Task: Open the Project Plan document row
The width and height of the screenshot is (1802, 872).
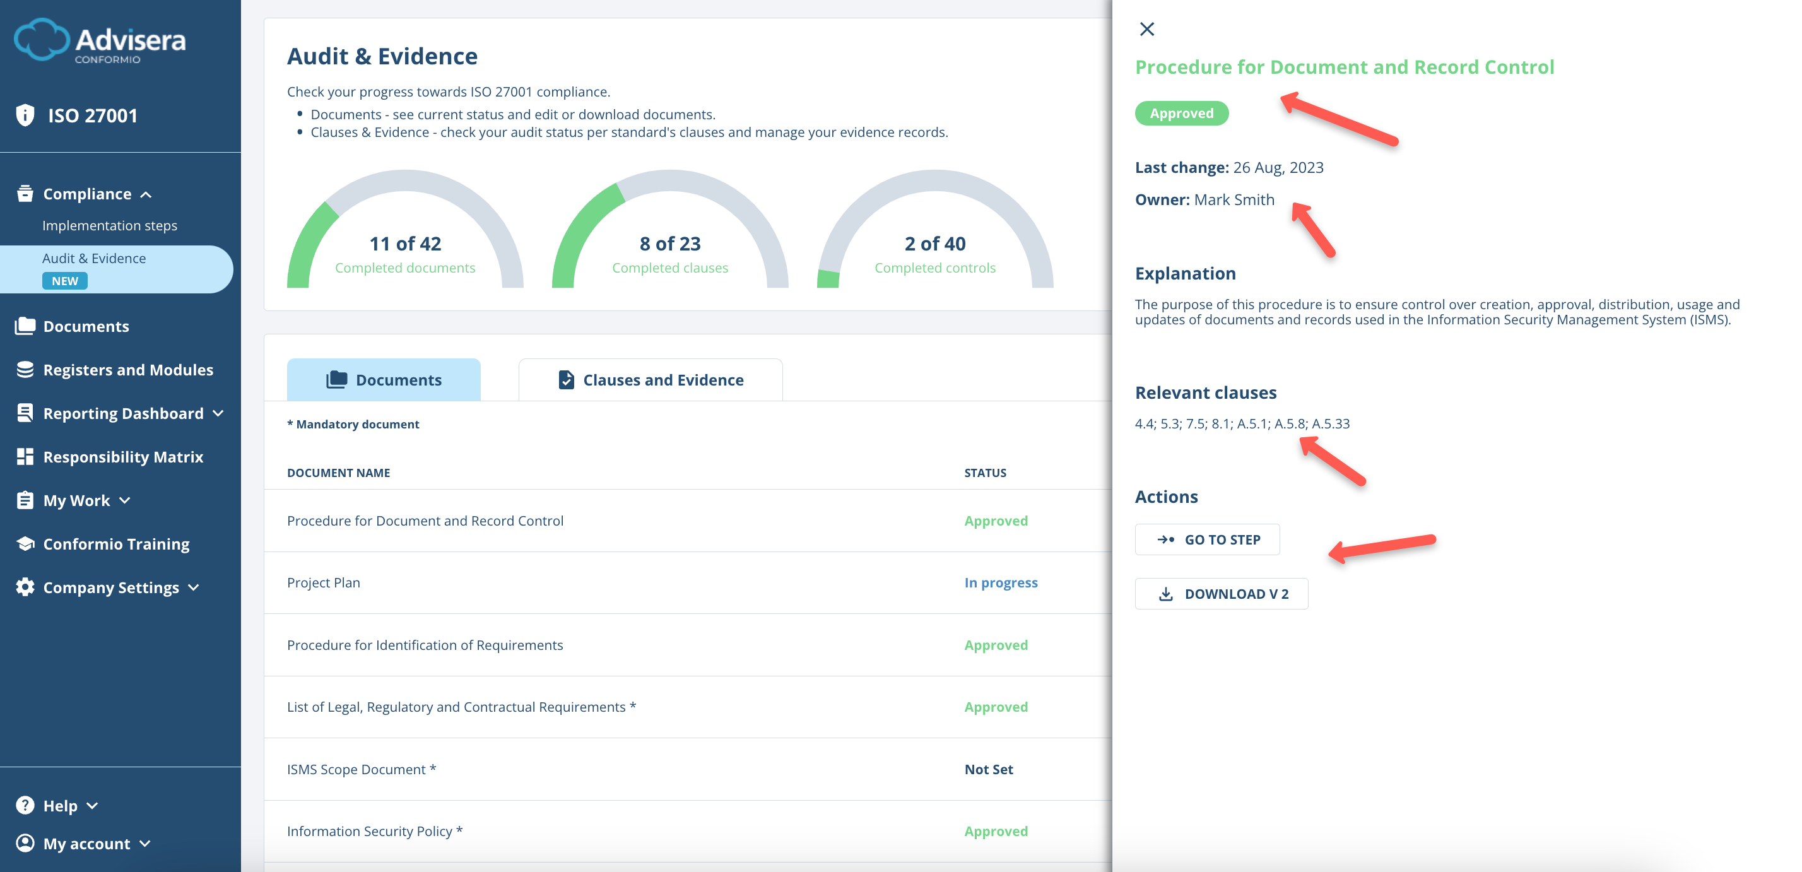Action: click(x=323, y=582)
